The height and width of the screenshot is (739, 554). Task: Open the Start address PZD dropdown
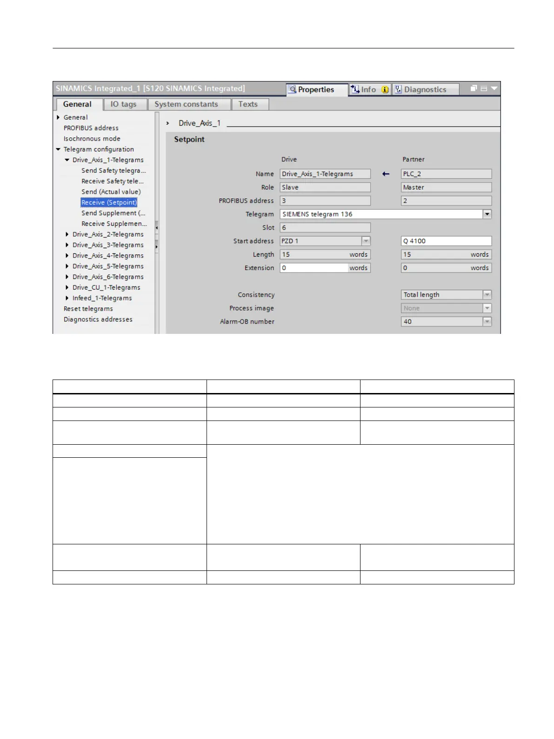366,241
